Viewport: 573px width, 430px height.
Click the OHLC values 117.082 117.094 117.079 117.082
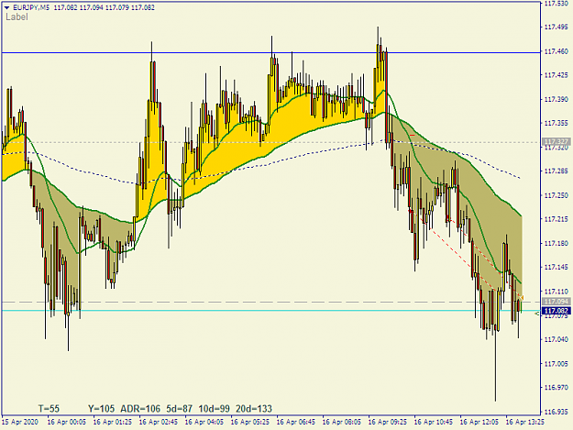[105, 7]
